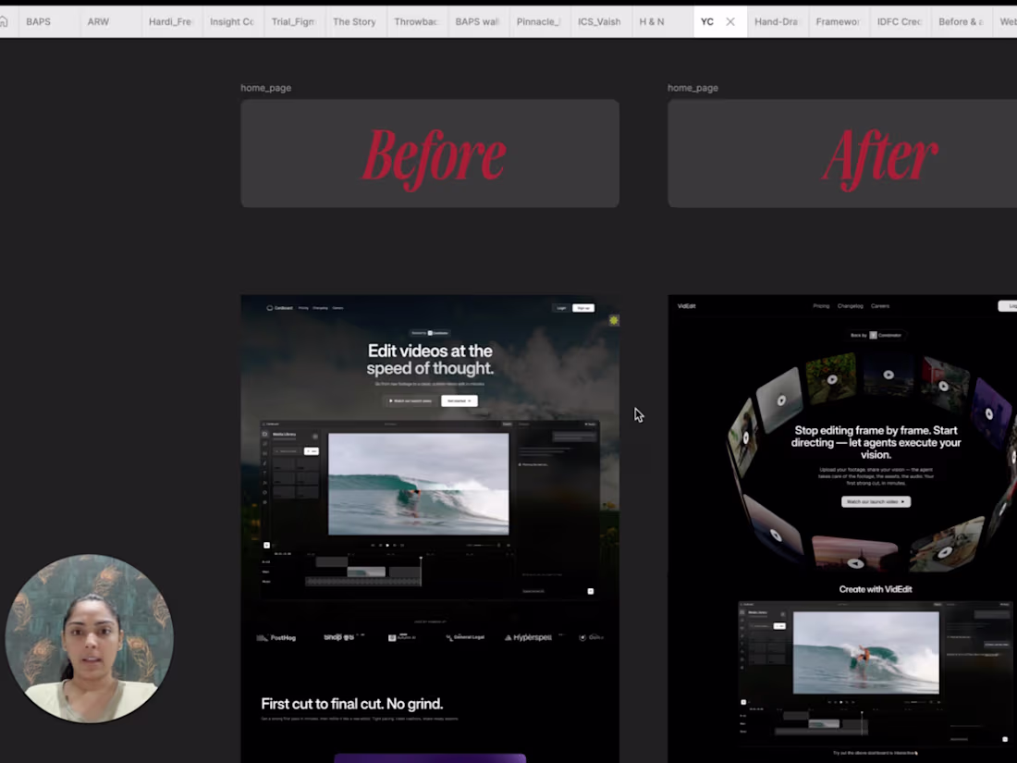Click Pricing link in After mockup

pos(821,305)
